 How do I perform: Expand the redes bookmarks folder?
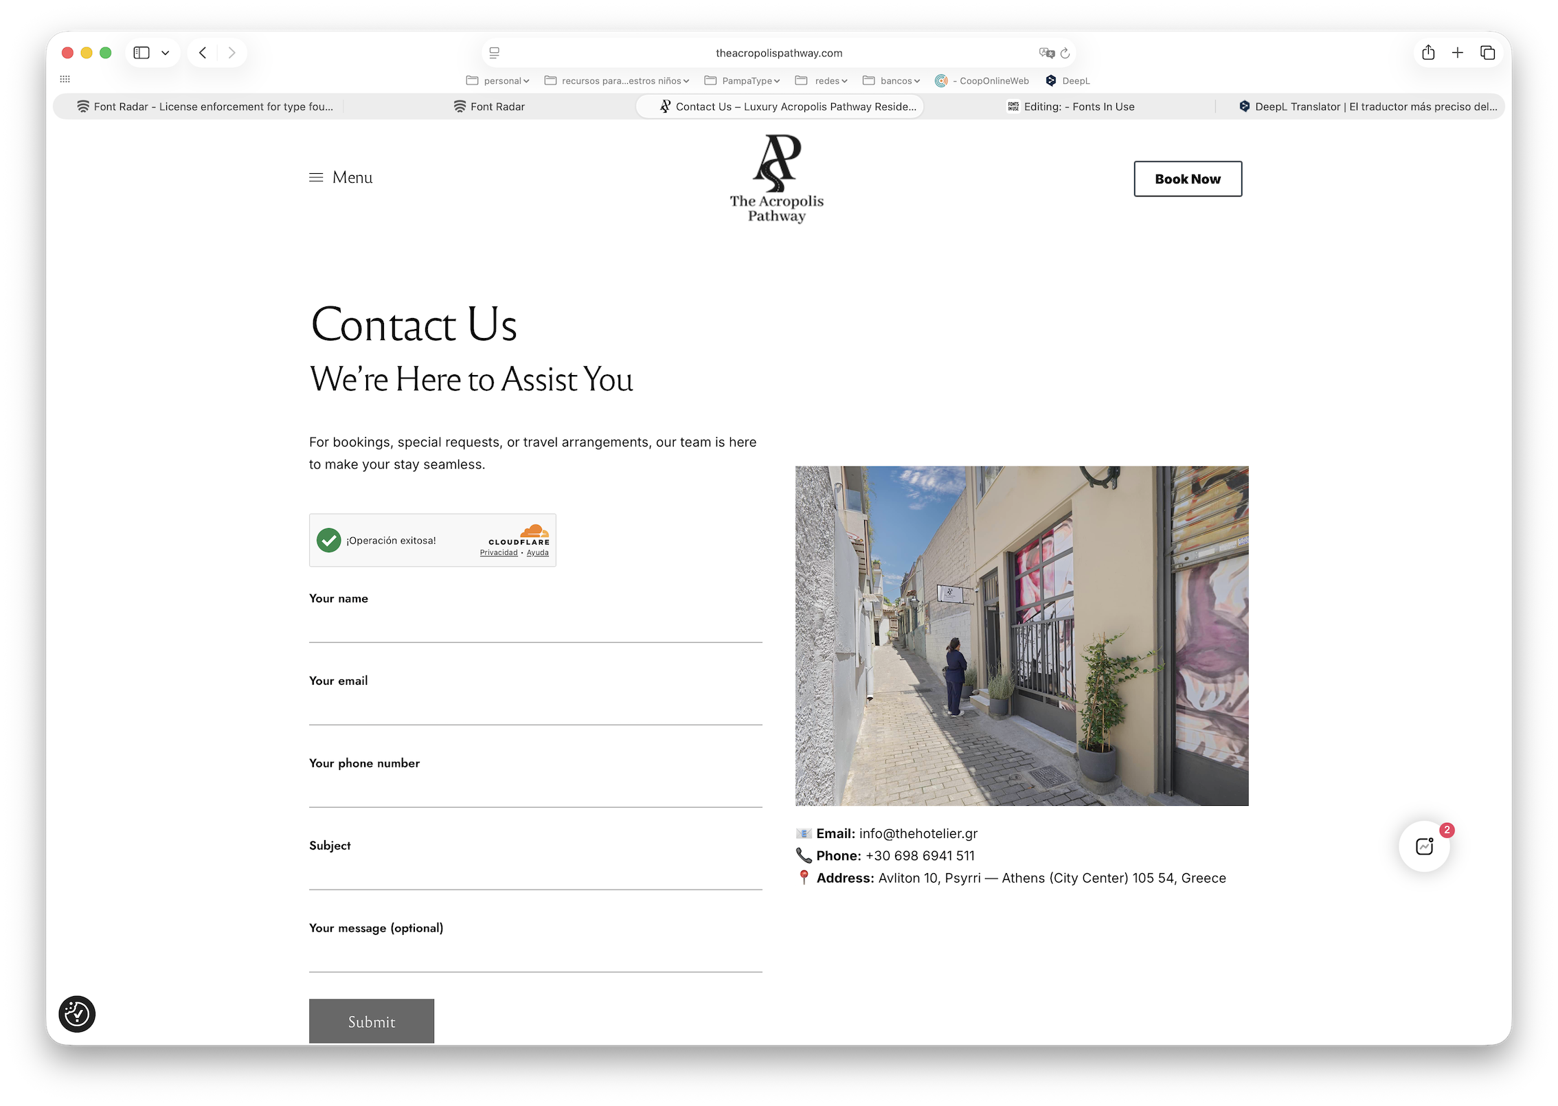pos(822,80)
